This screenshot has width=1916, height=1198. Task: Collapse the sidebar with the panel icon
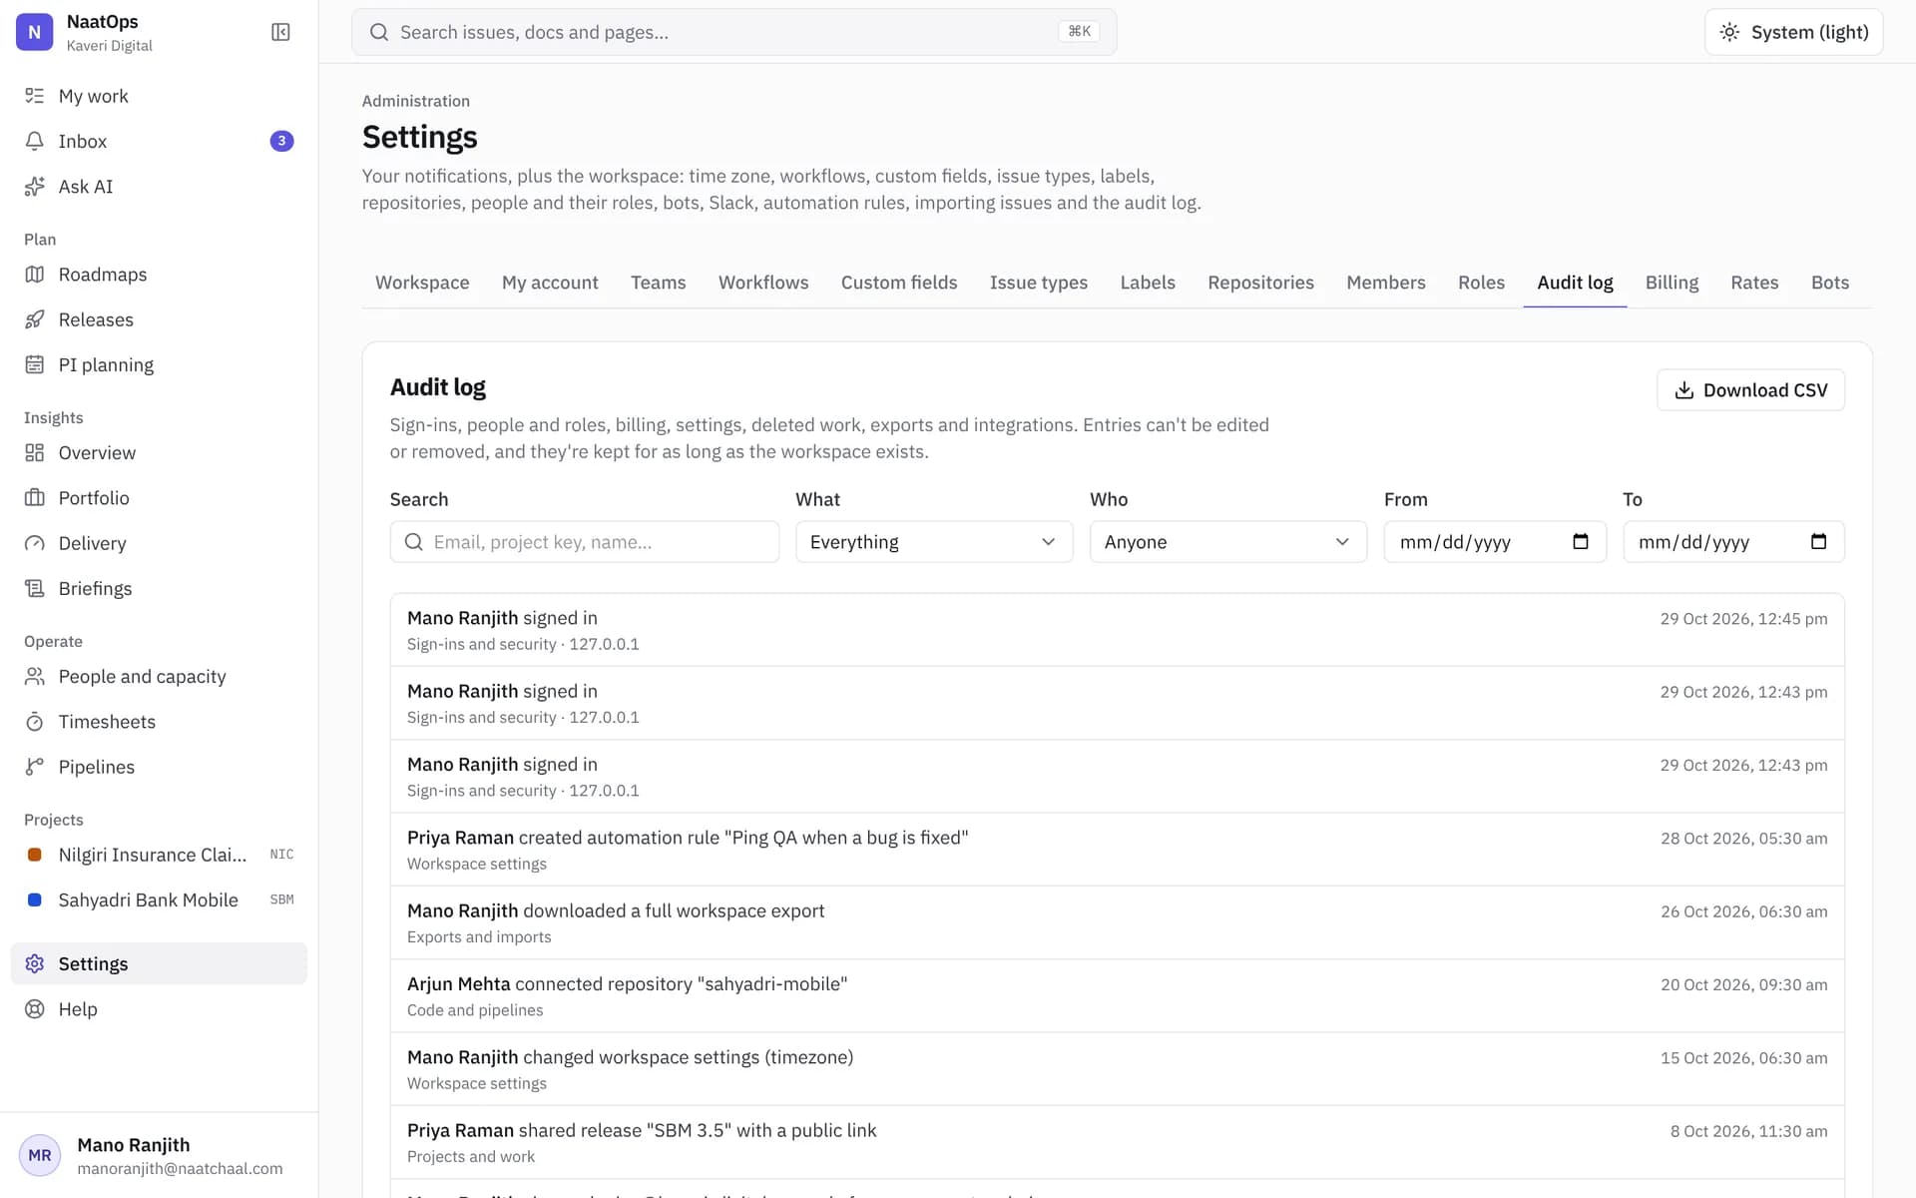(x=280, y=32)
